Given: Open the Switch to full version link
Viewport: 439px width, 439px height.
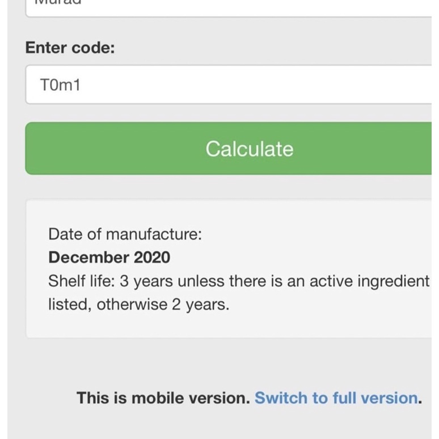Looking at the screenshot, I should [x=337, y=398].
